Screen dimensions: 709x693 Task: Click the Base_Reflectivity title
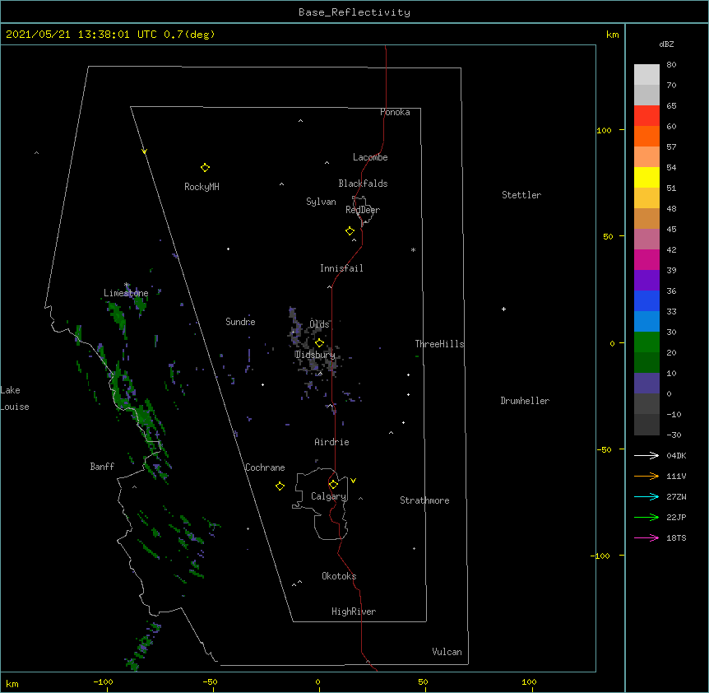pos(354,12)
